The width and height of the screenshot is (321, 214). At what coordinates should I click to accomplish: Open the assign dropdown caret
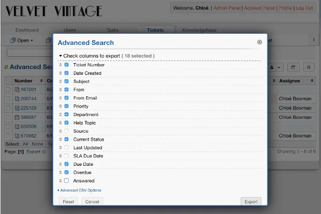[x=279, y=67]
